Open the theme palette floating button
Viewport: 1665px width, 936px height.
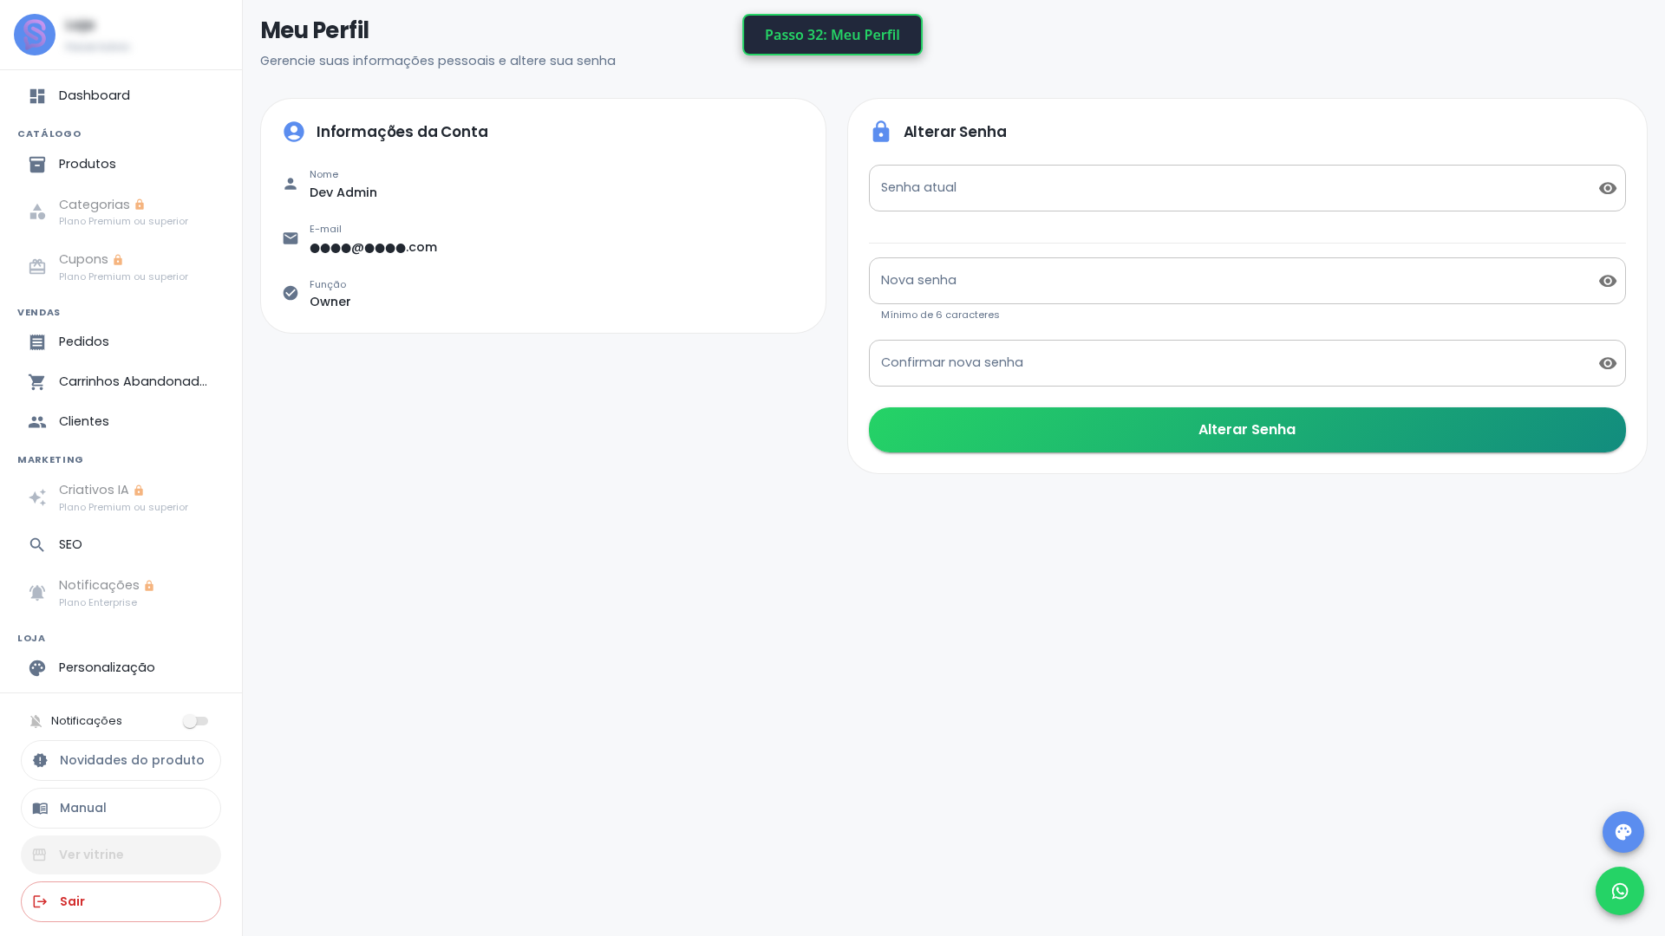pos(1623,832)
